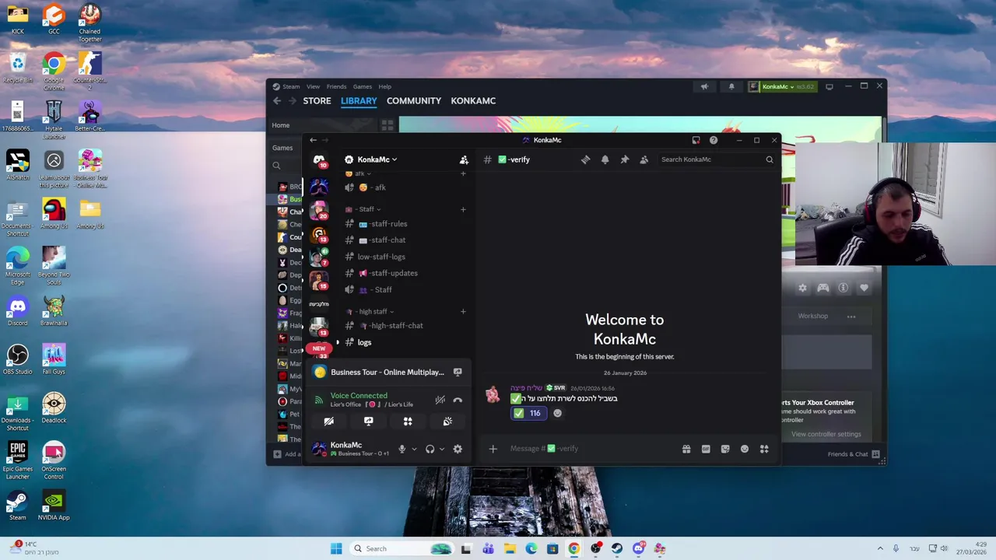Viewport: 996px width, 560px height.
Task: Open headphone output options arrow
Action: 442,449
